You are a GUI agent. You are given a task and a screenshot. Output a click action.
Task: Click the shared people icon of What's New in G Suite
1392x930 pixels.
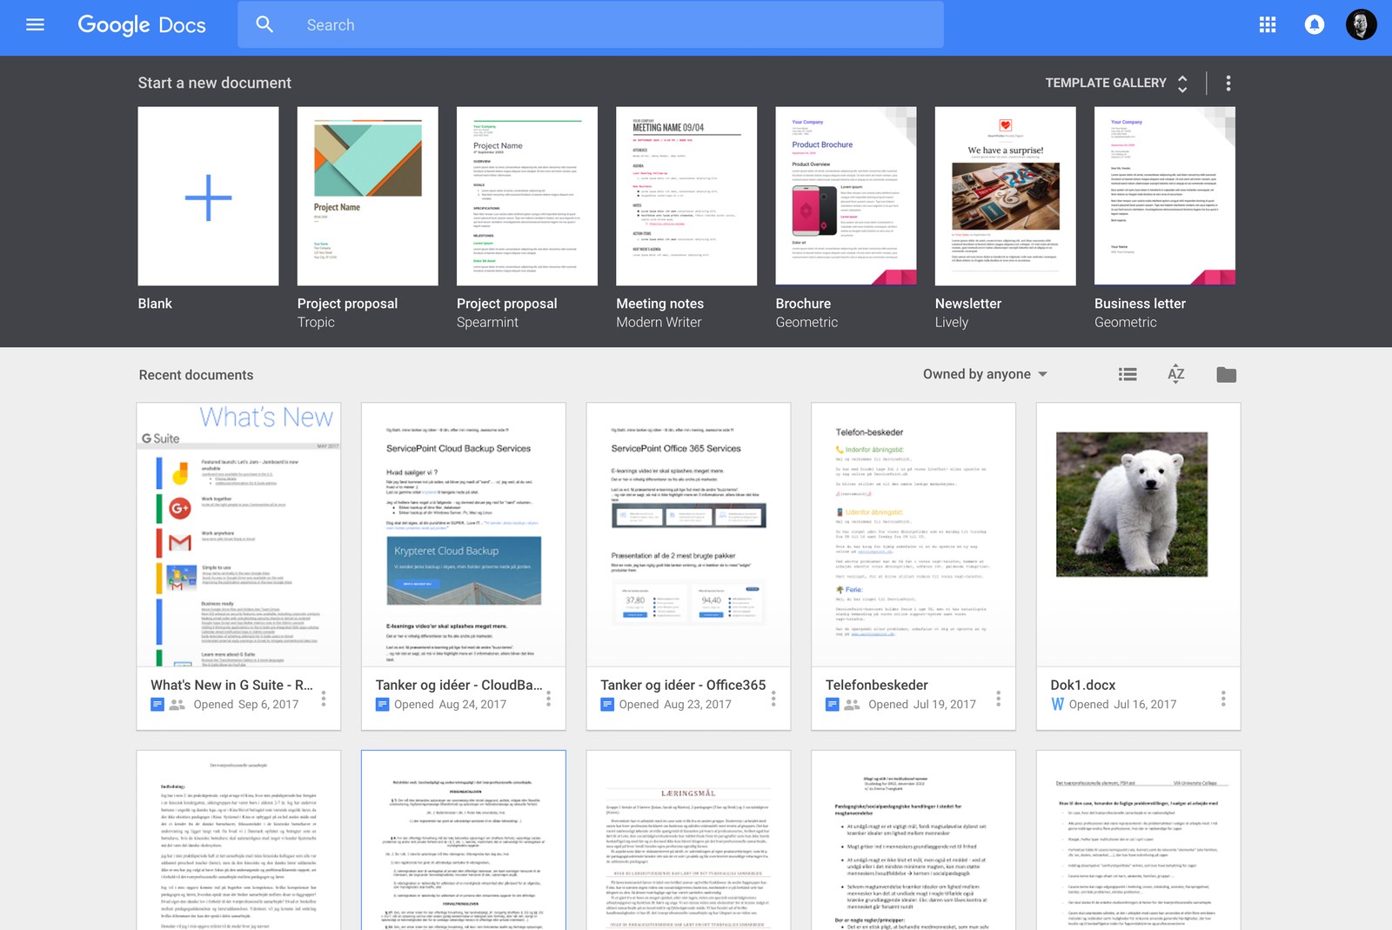[x=177, y=705]
